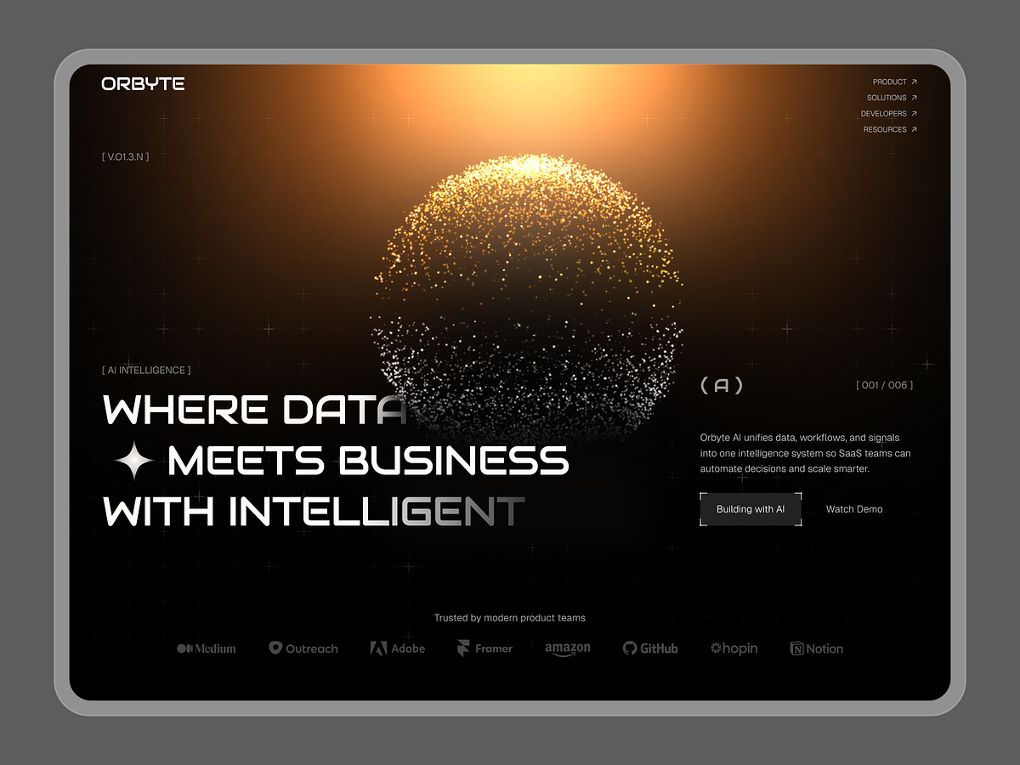Select the Outreach brand icon

(275, 648)
